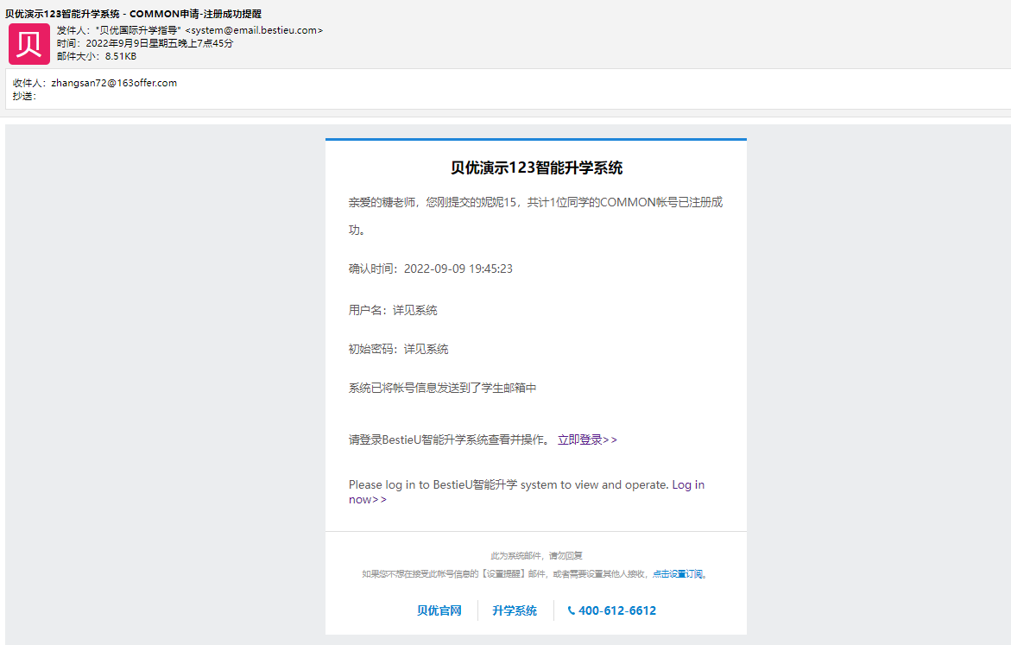Click the 贝优演示123智能升学系统 heading
This screenshot has height=645, width=1011.
coord(536,168)
